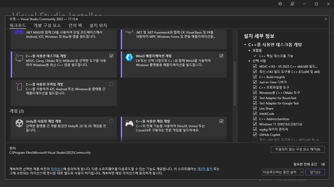
Task: Click the feedback icon in title bar
Action: (x=292, y=4)
